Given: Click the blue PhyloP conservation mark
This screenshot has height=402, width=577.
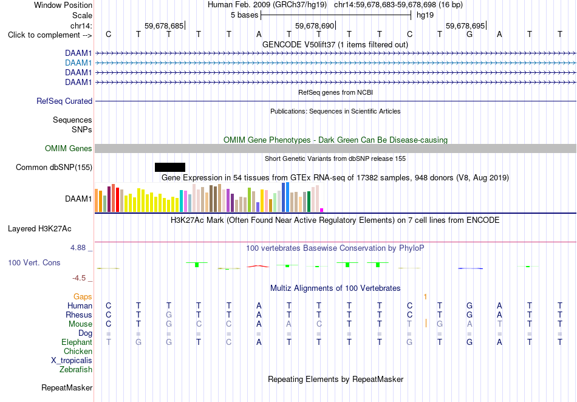Looking at the screenshot, I should point(470,268).
